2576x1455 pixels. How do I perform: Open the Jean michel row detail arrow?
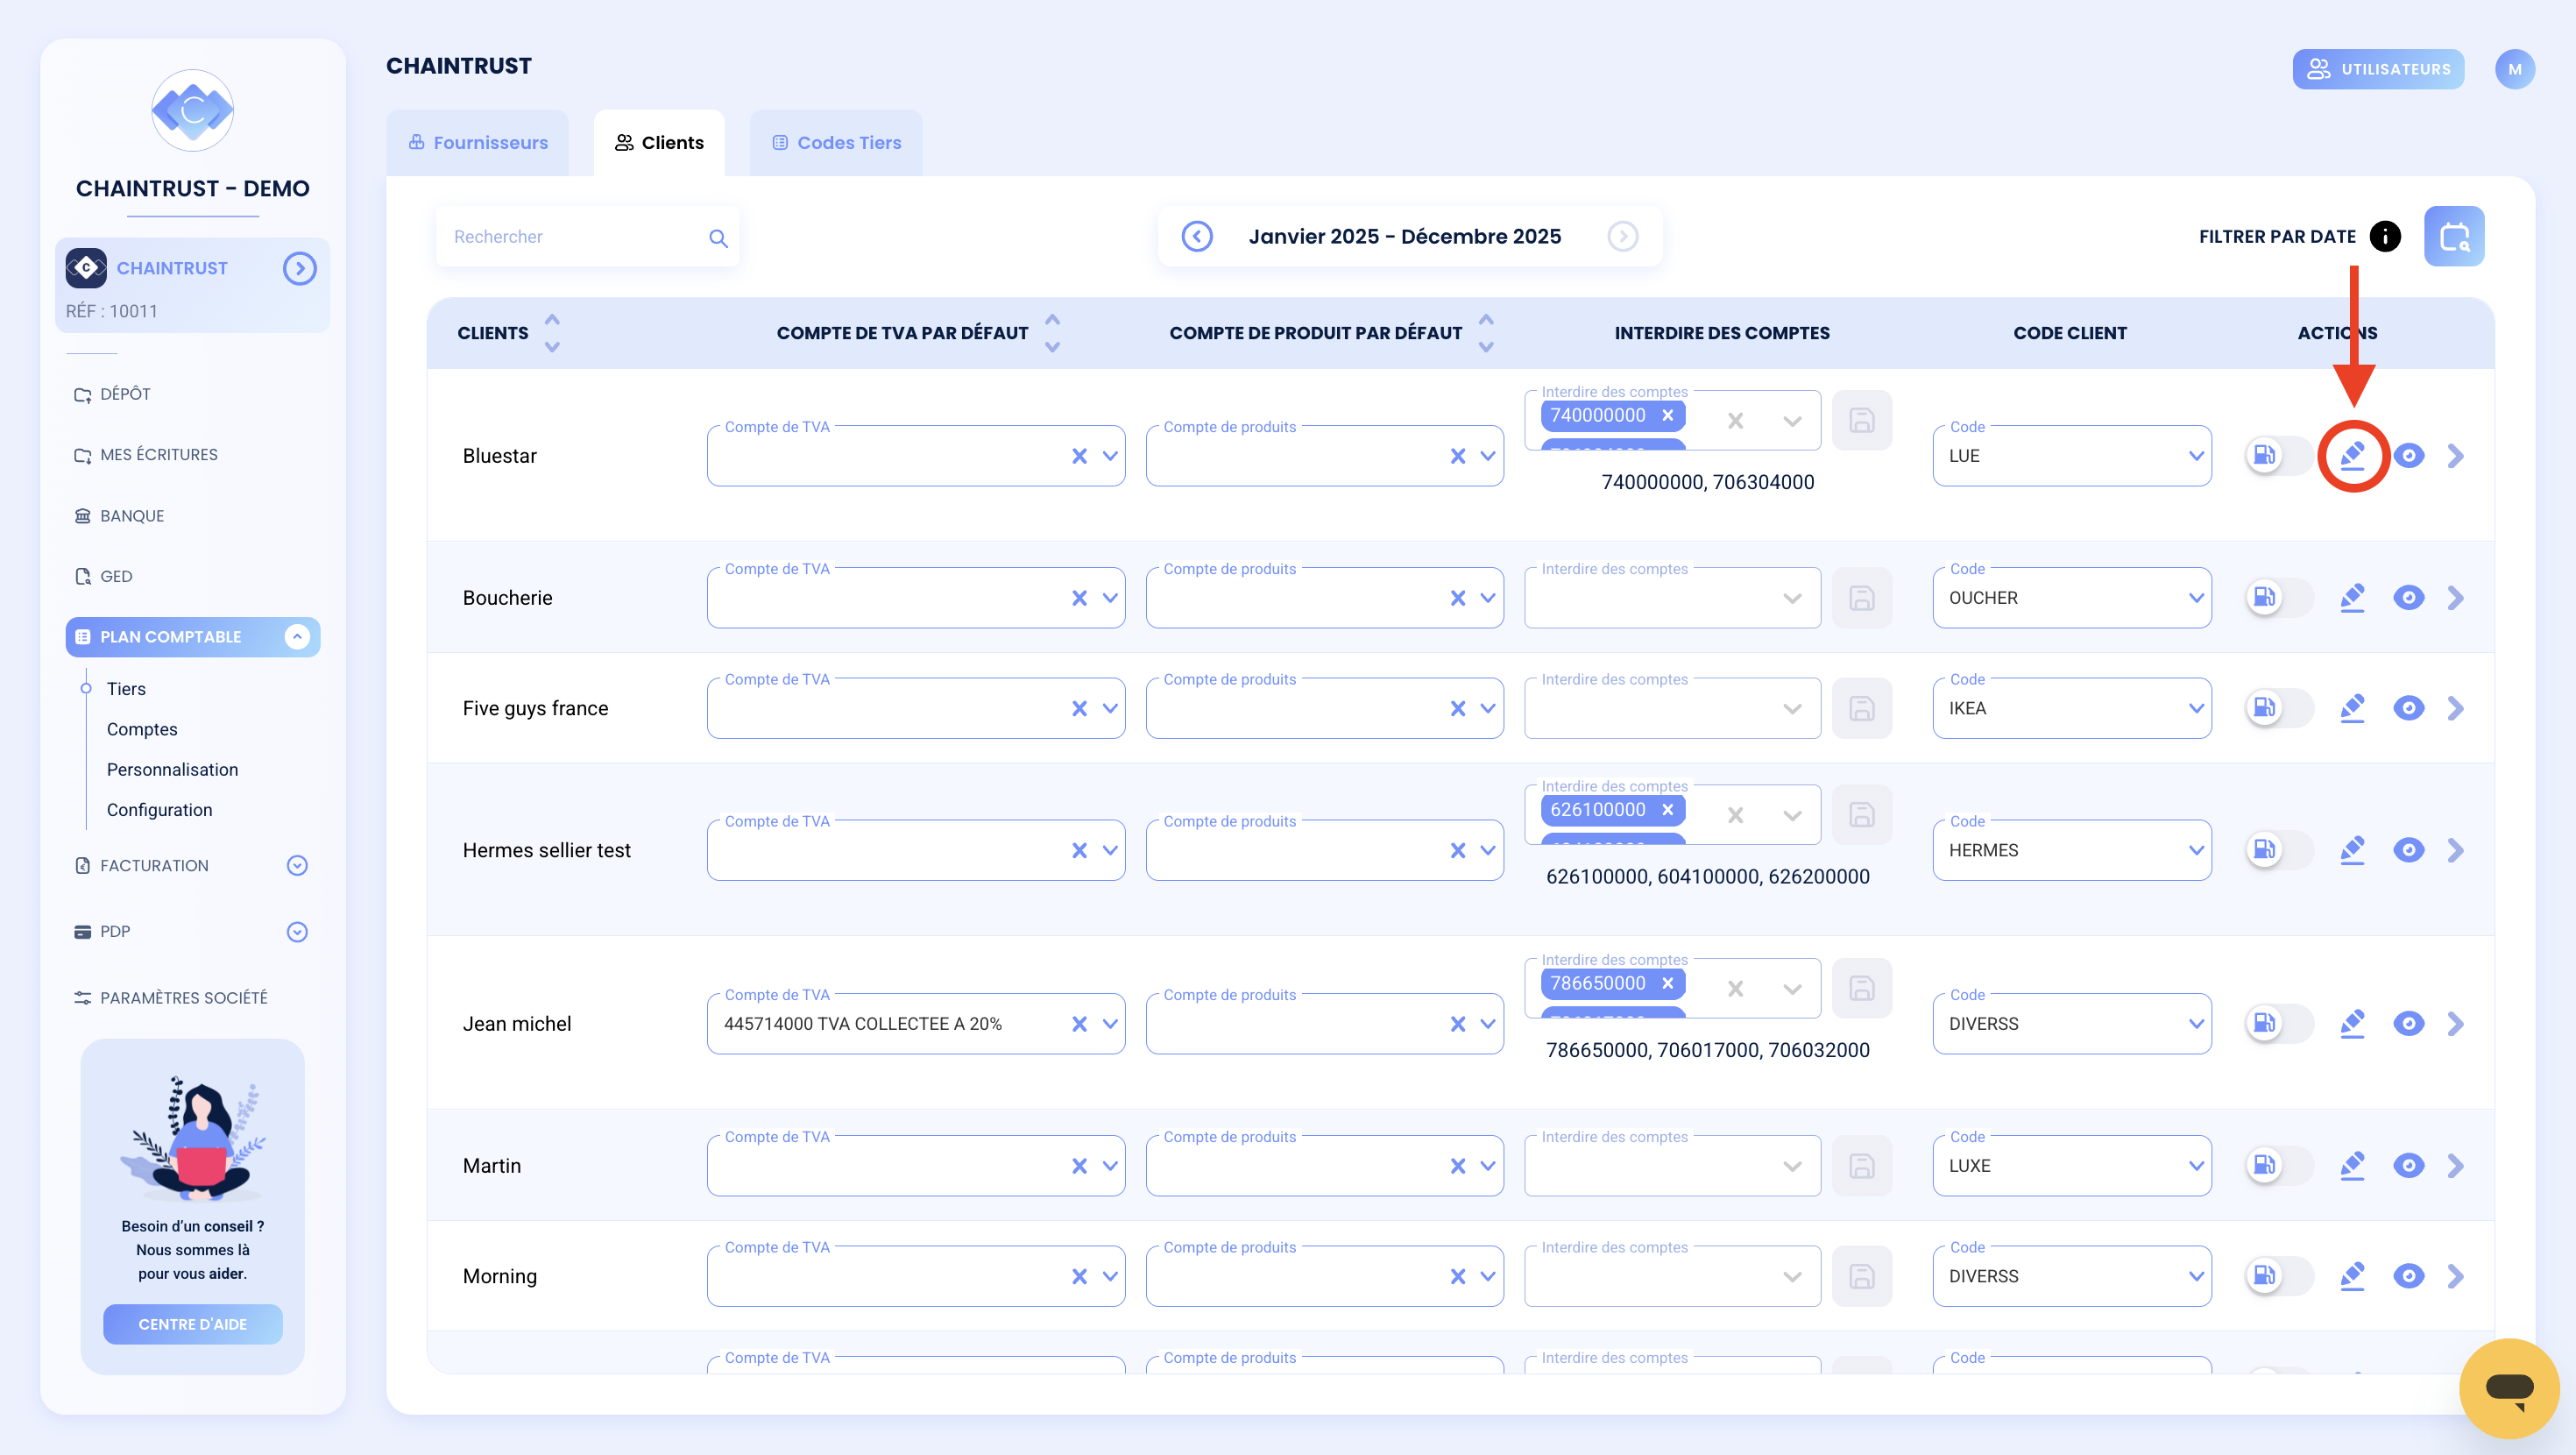(2456, 1024)
